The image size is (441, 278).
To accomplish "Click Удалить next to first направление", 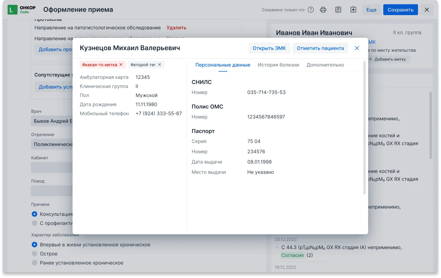I will [x=176, y=27].
